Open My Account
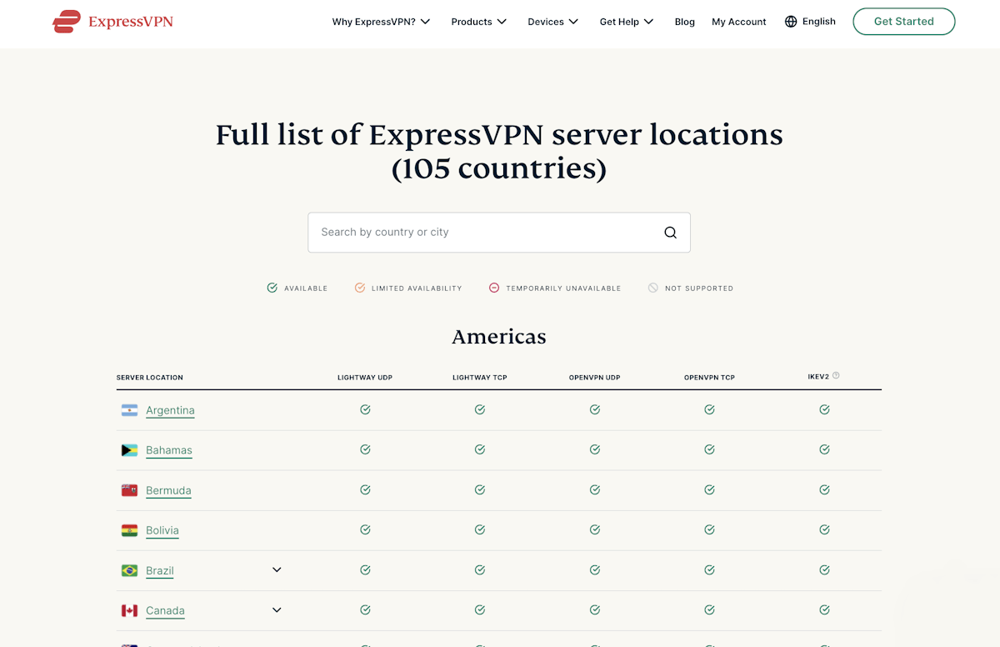 [x=739, y=22]
